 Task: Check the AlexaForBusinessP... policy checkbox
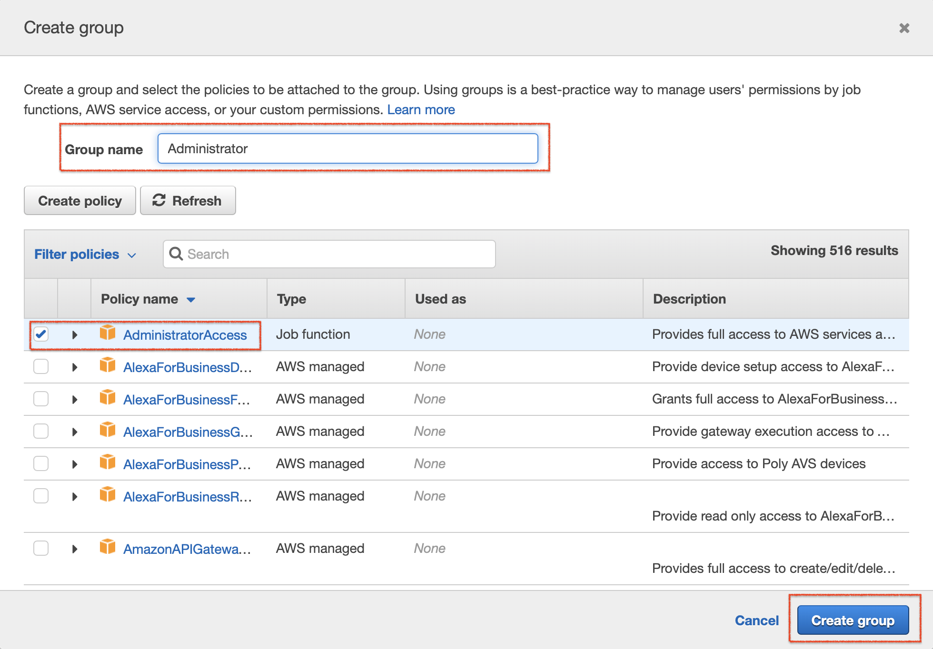point(41,463)
